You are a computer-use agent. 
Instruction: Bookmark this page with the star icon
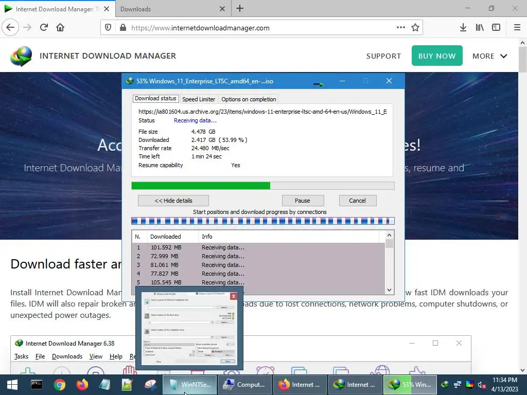415,28
